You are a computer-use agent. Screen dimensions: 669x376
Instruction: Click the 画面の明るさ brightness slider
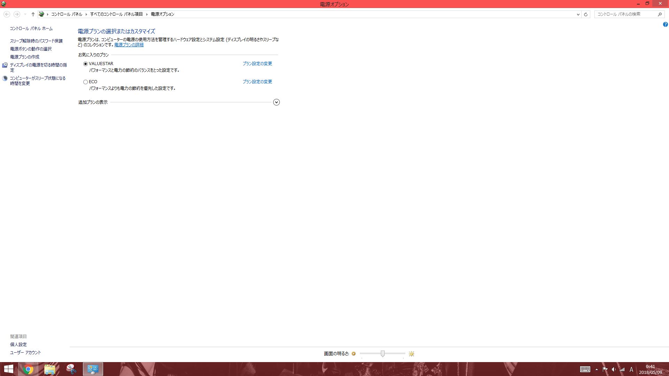point(382,354)
